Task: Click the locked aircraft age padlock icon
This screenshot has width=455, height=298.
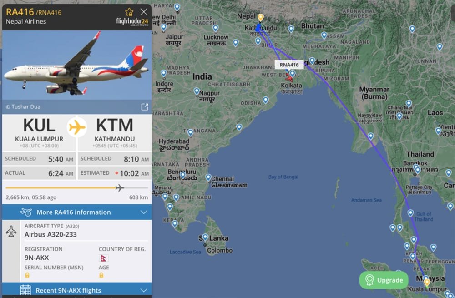Action: [101, 275]
